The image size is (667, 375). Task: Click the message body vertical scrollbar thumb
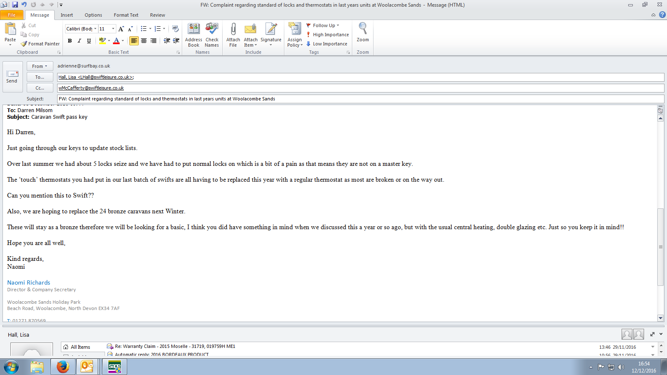660,247
